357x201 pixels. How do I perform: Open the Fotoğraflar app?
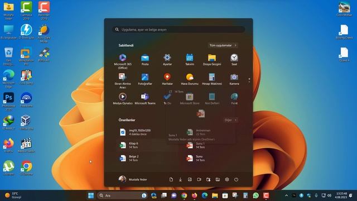(145, 79)
